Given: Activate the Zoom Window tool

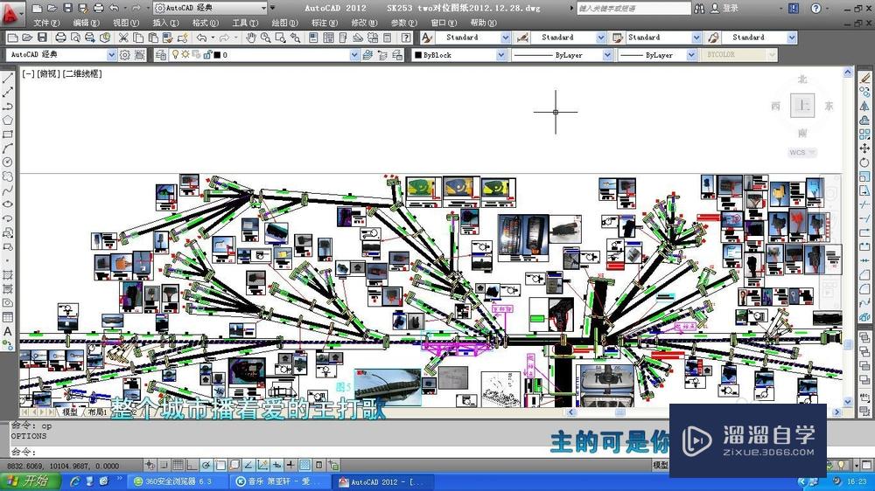Looking at the screenshot, I should (x=280, y=38).
